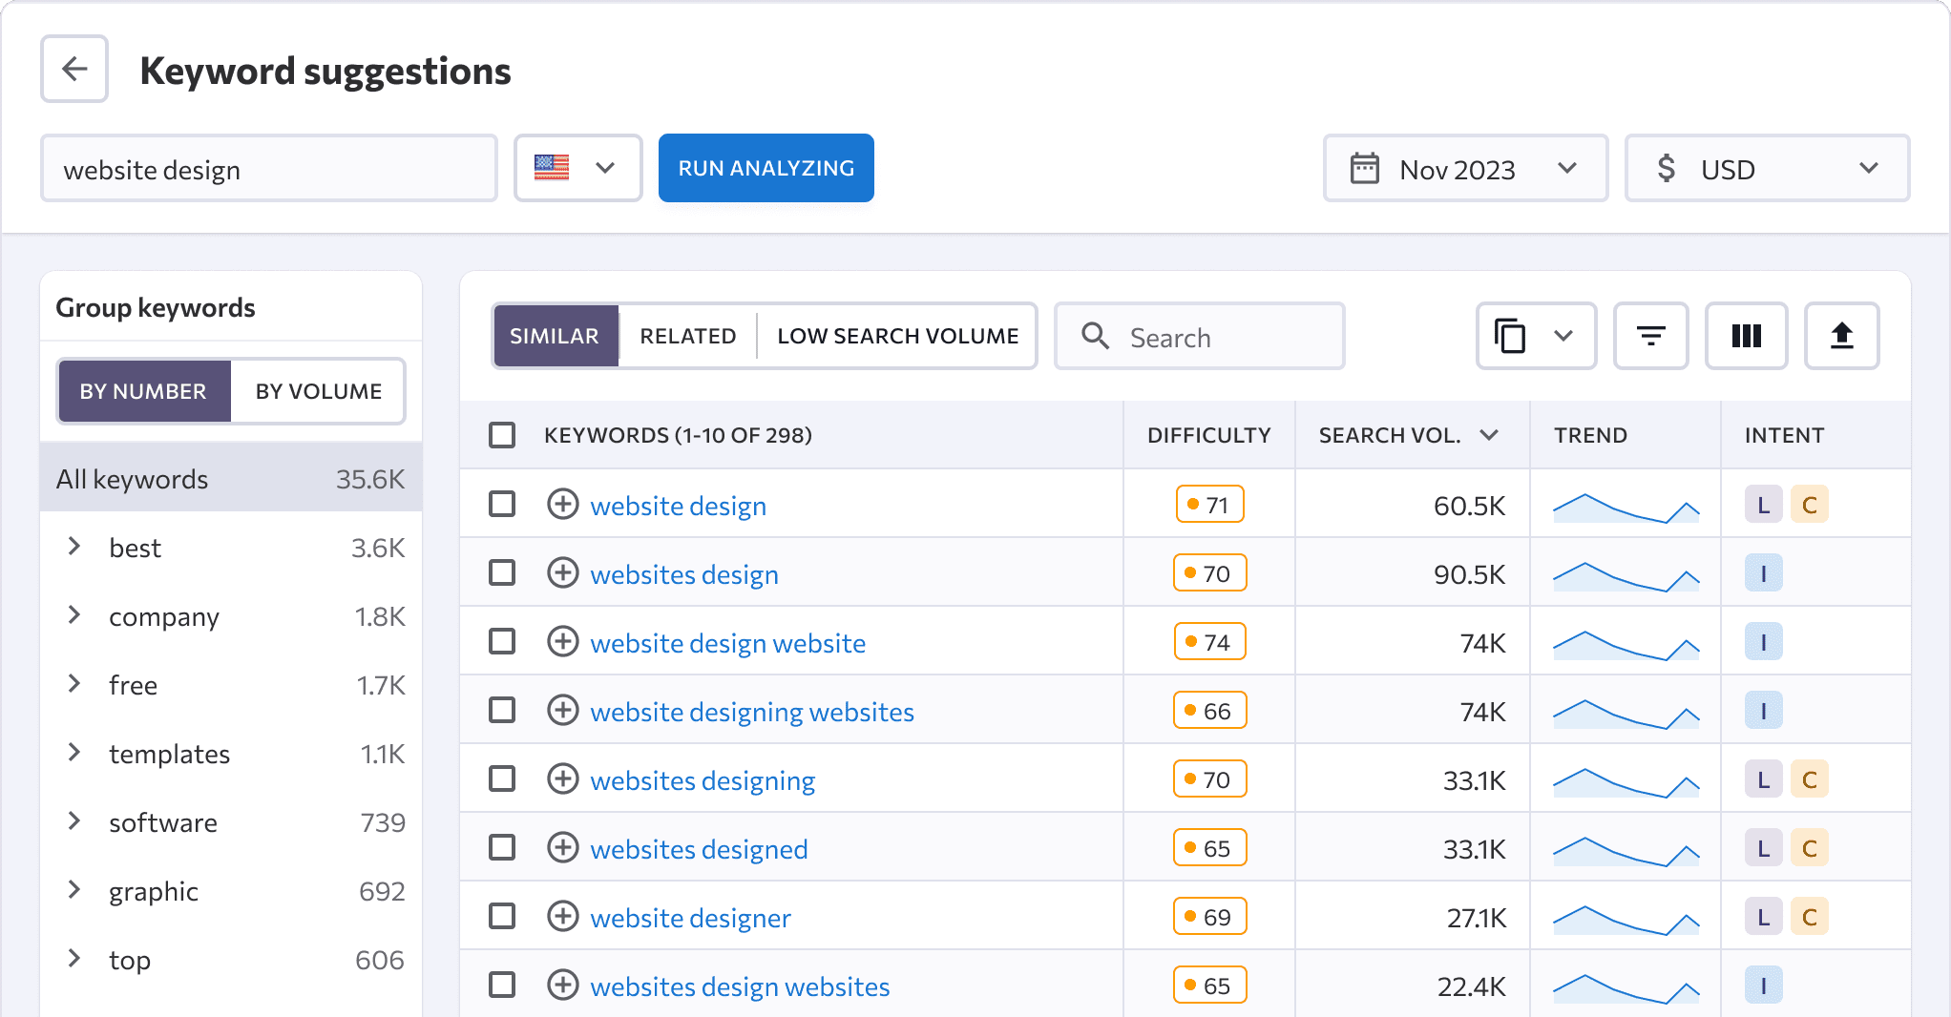Add 'website design website' with plus icon
This screenshot has width=1951, height=1017.
[x=563, y=641]
